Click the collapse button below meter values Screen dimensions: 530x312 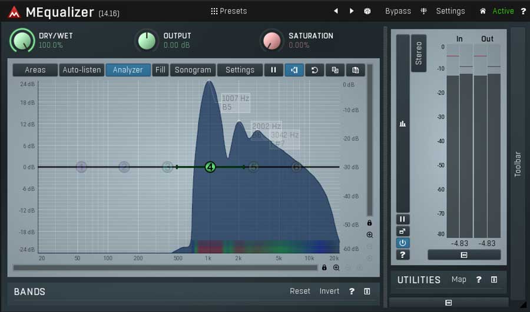464,255
